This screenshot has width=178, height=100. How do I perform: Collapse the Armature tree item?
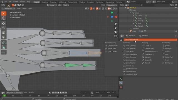pyautogui.click(x=125, y=8)
